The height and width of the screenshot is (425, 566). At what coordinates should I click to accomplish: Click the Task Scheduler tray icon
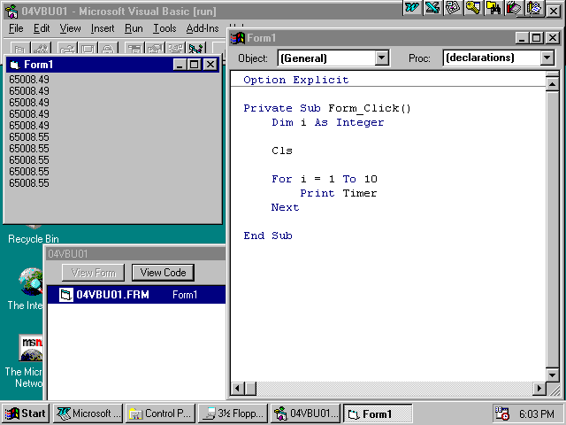tap(502, 413)
